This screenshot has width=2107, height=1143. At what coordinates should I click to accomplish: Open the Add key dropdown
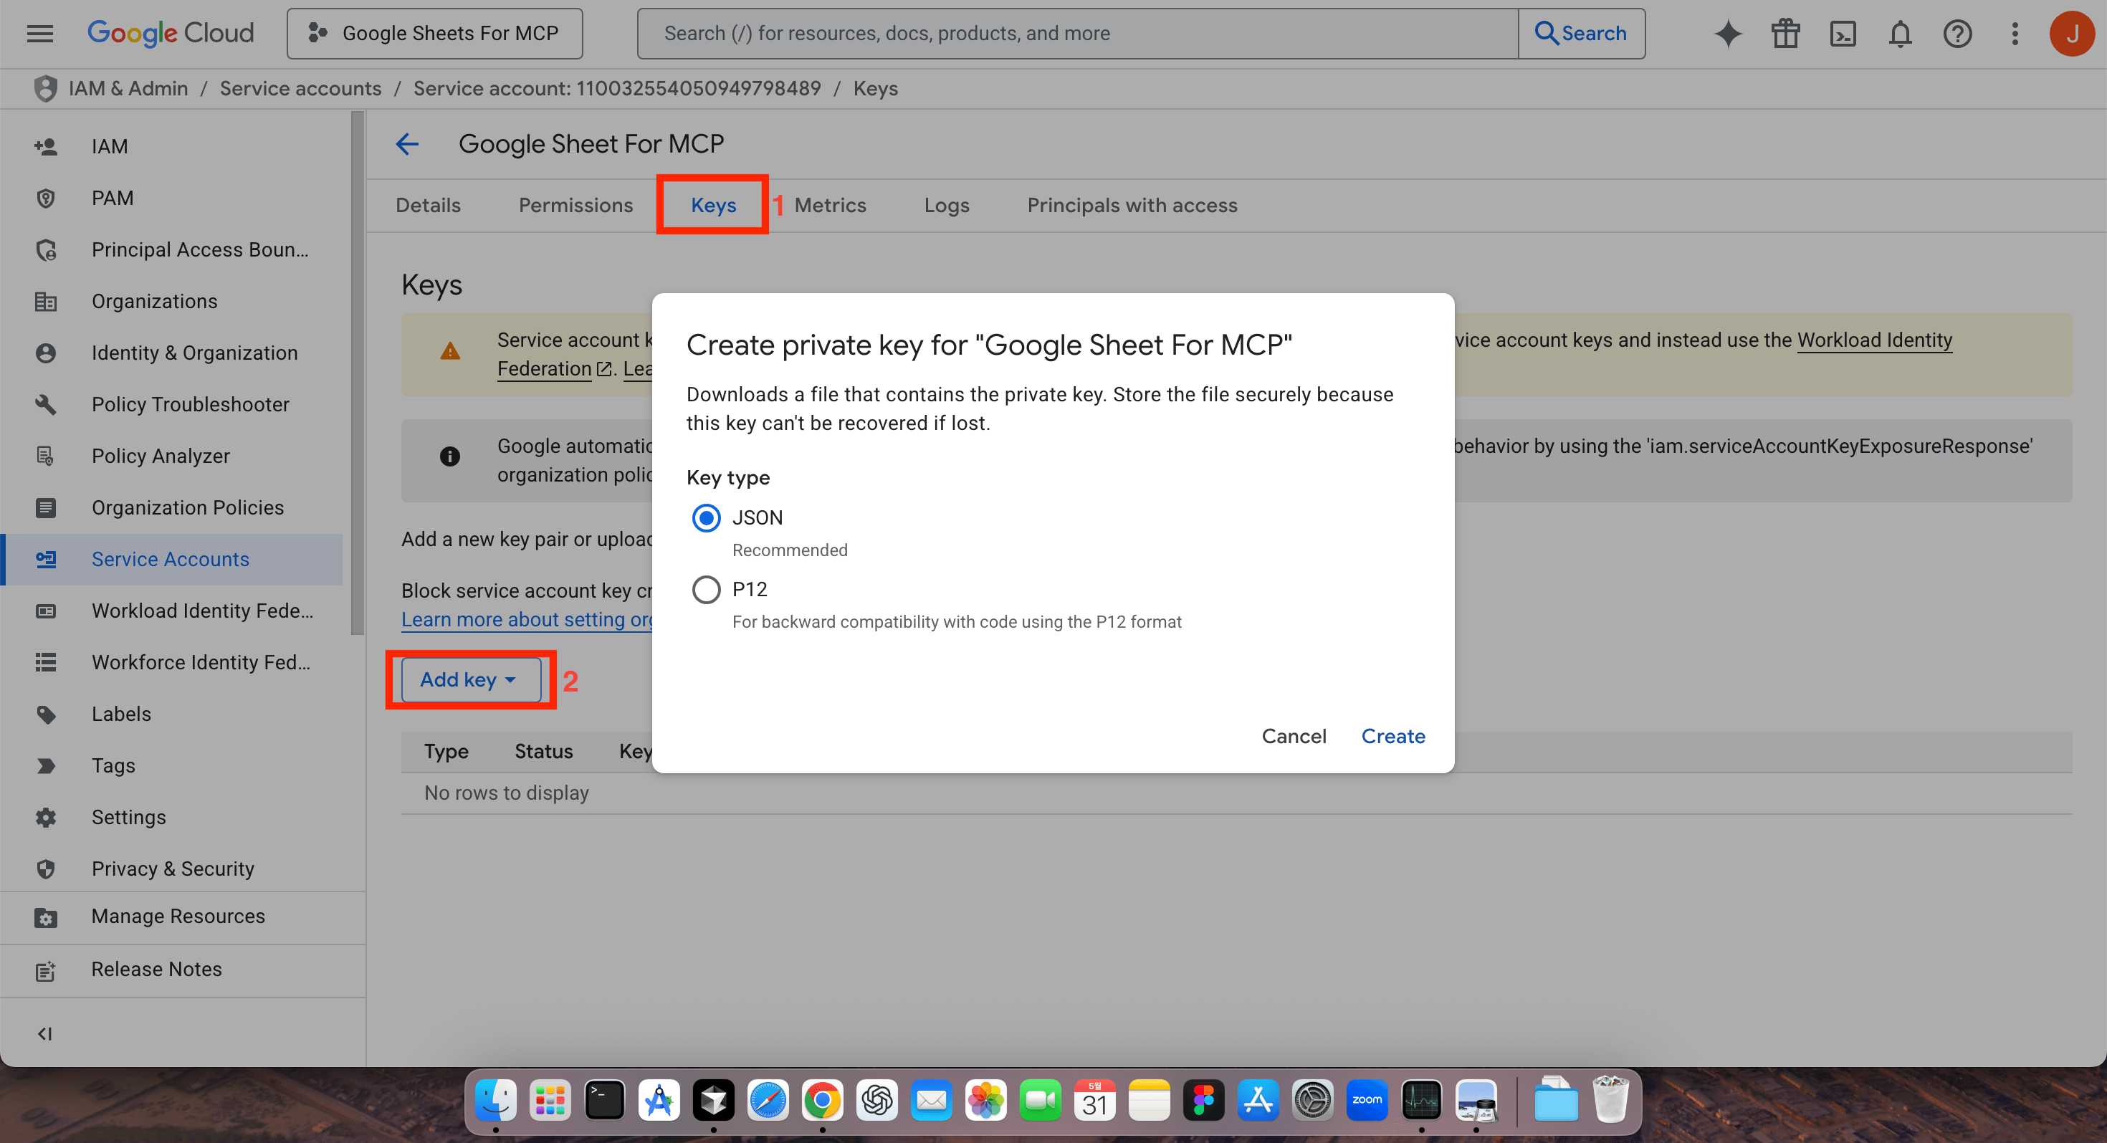[470, 679]
